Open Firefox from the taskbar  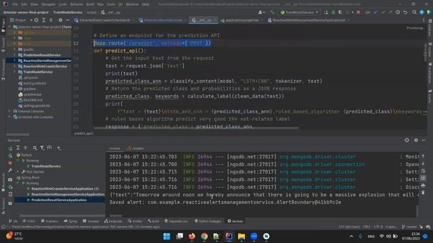point(191,236)
